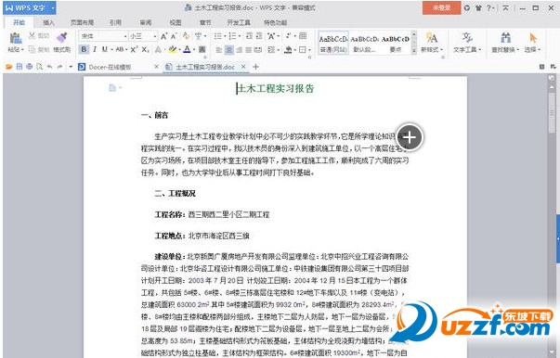Open the font name dropdown
The width and height of the screenshot is (560, 358).
tap(103, 36)
